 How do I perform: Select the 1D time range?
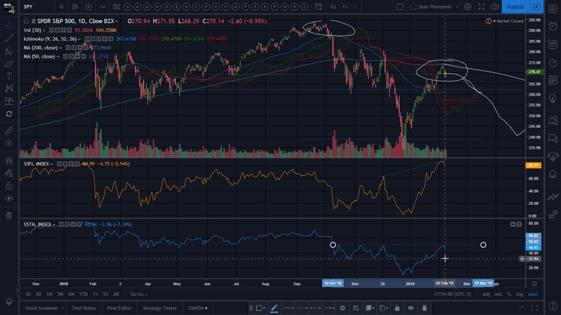pyautogui.click(x=28, y=294)
